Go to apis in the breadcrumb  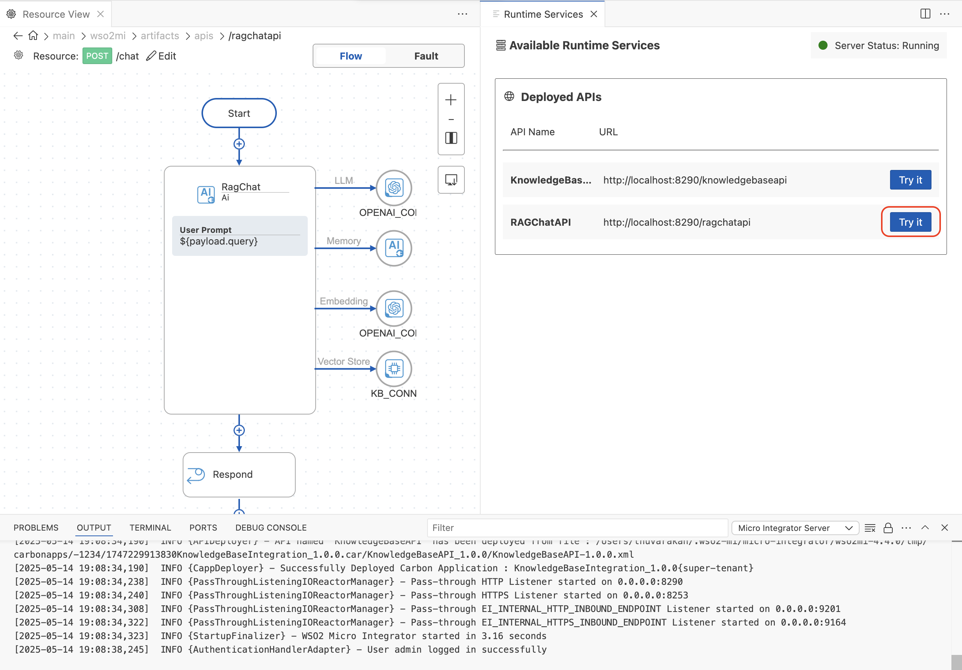click(204, 36)
